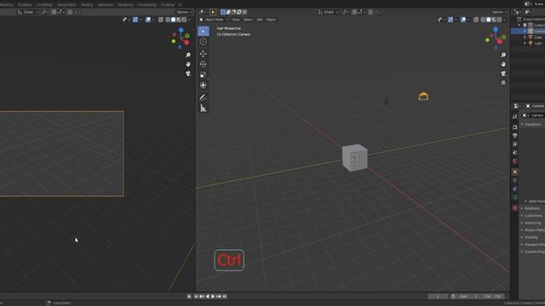
Task: Open shading options dropdown arrow in right viewport
Action: click(x=505, y=20)
